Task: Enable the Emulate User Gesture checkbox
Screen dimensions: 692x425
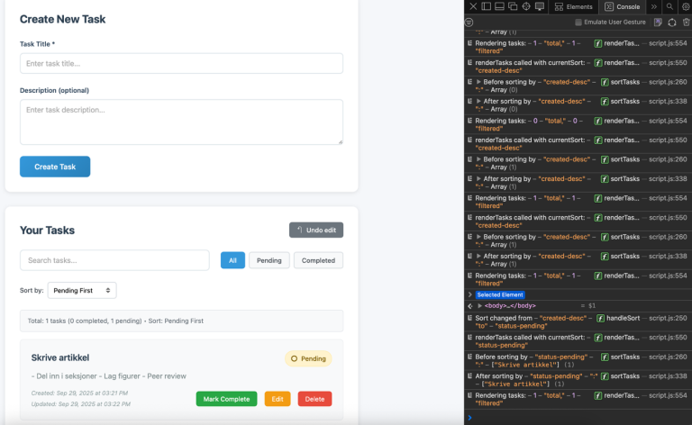Action: coord(578,22)
